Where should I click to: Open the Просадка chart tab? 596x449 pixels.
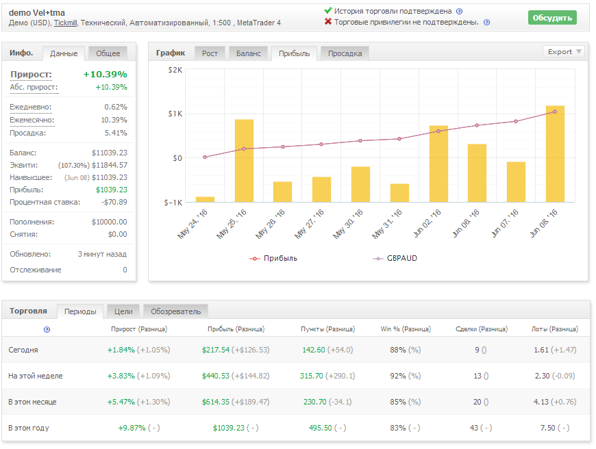pyautogui.click(x=345, y=53)
